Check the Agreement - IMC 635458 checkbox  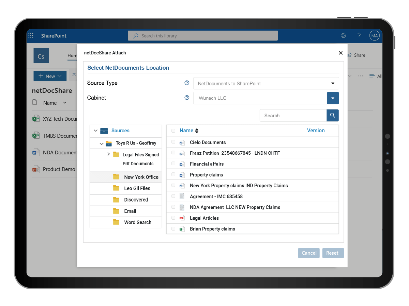173,196
